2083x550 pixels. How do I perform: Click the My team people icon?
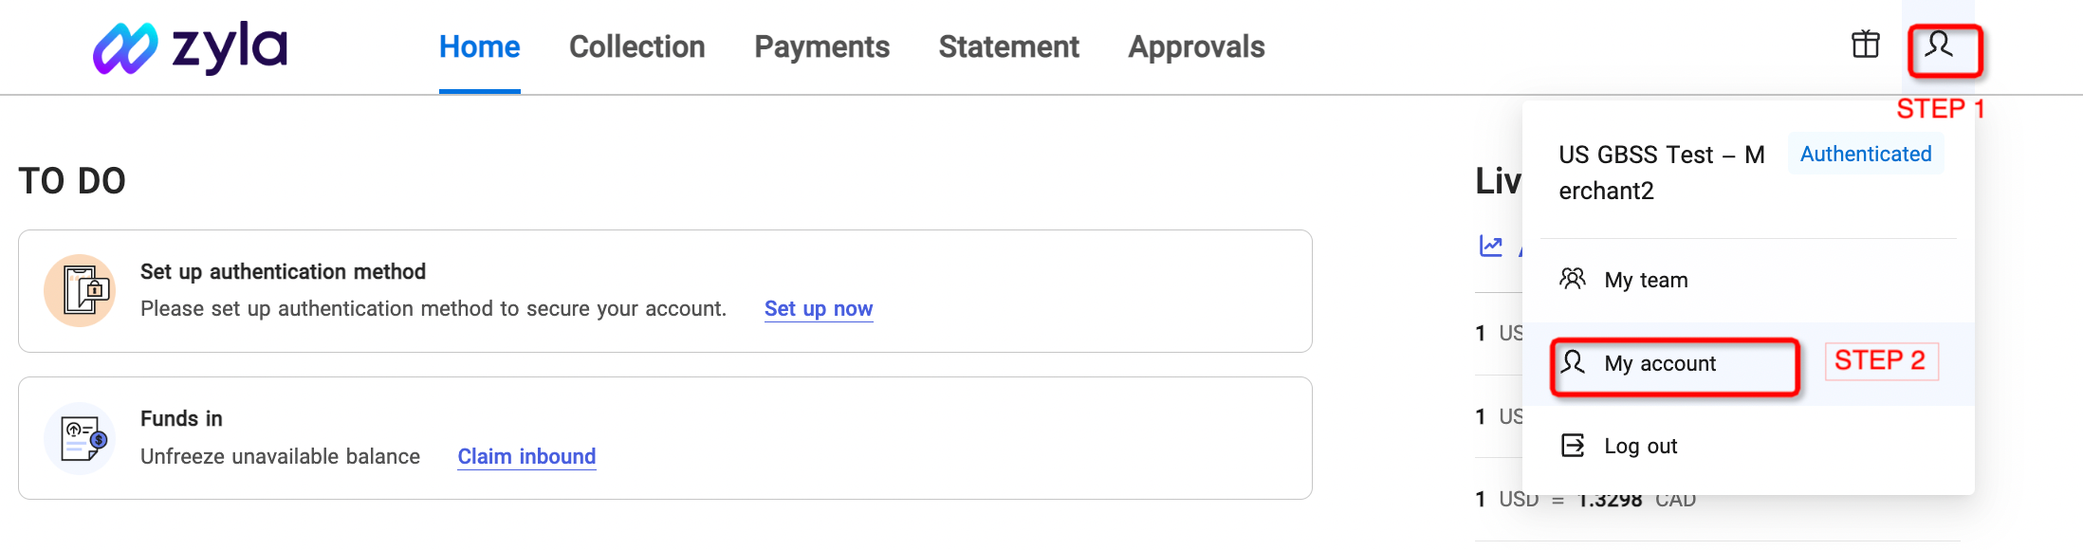pos(1573,279)
